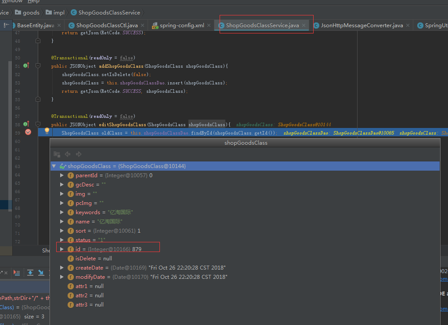This screenshot has height=325, width=448.
Task: Expand the name field node
Action: [62, 221]
